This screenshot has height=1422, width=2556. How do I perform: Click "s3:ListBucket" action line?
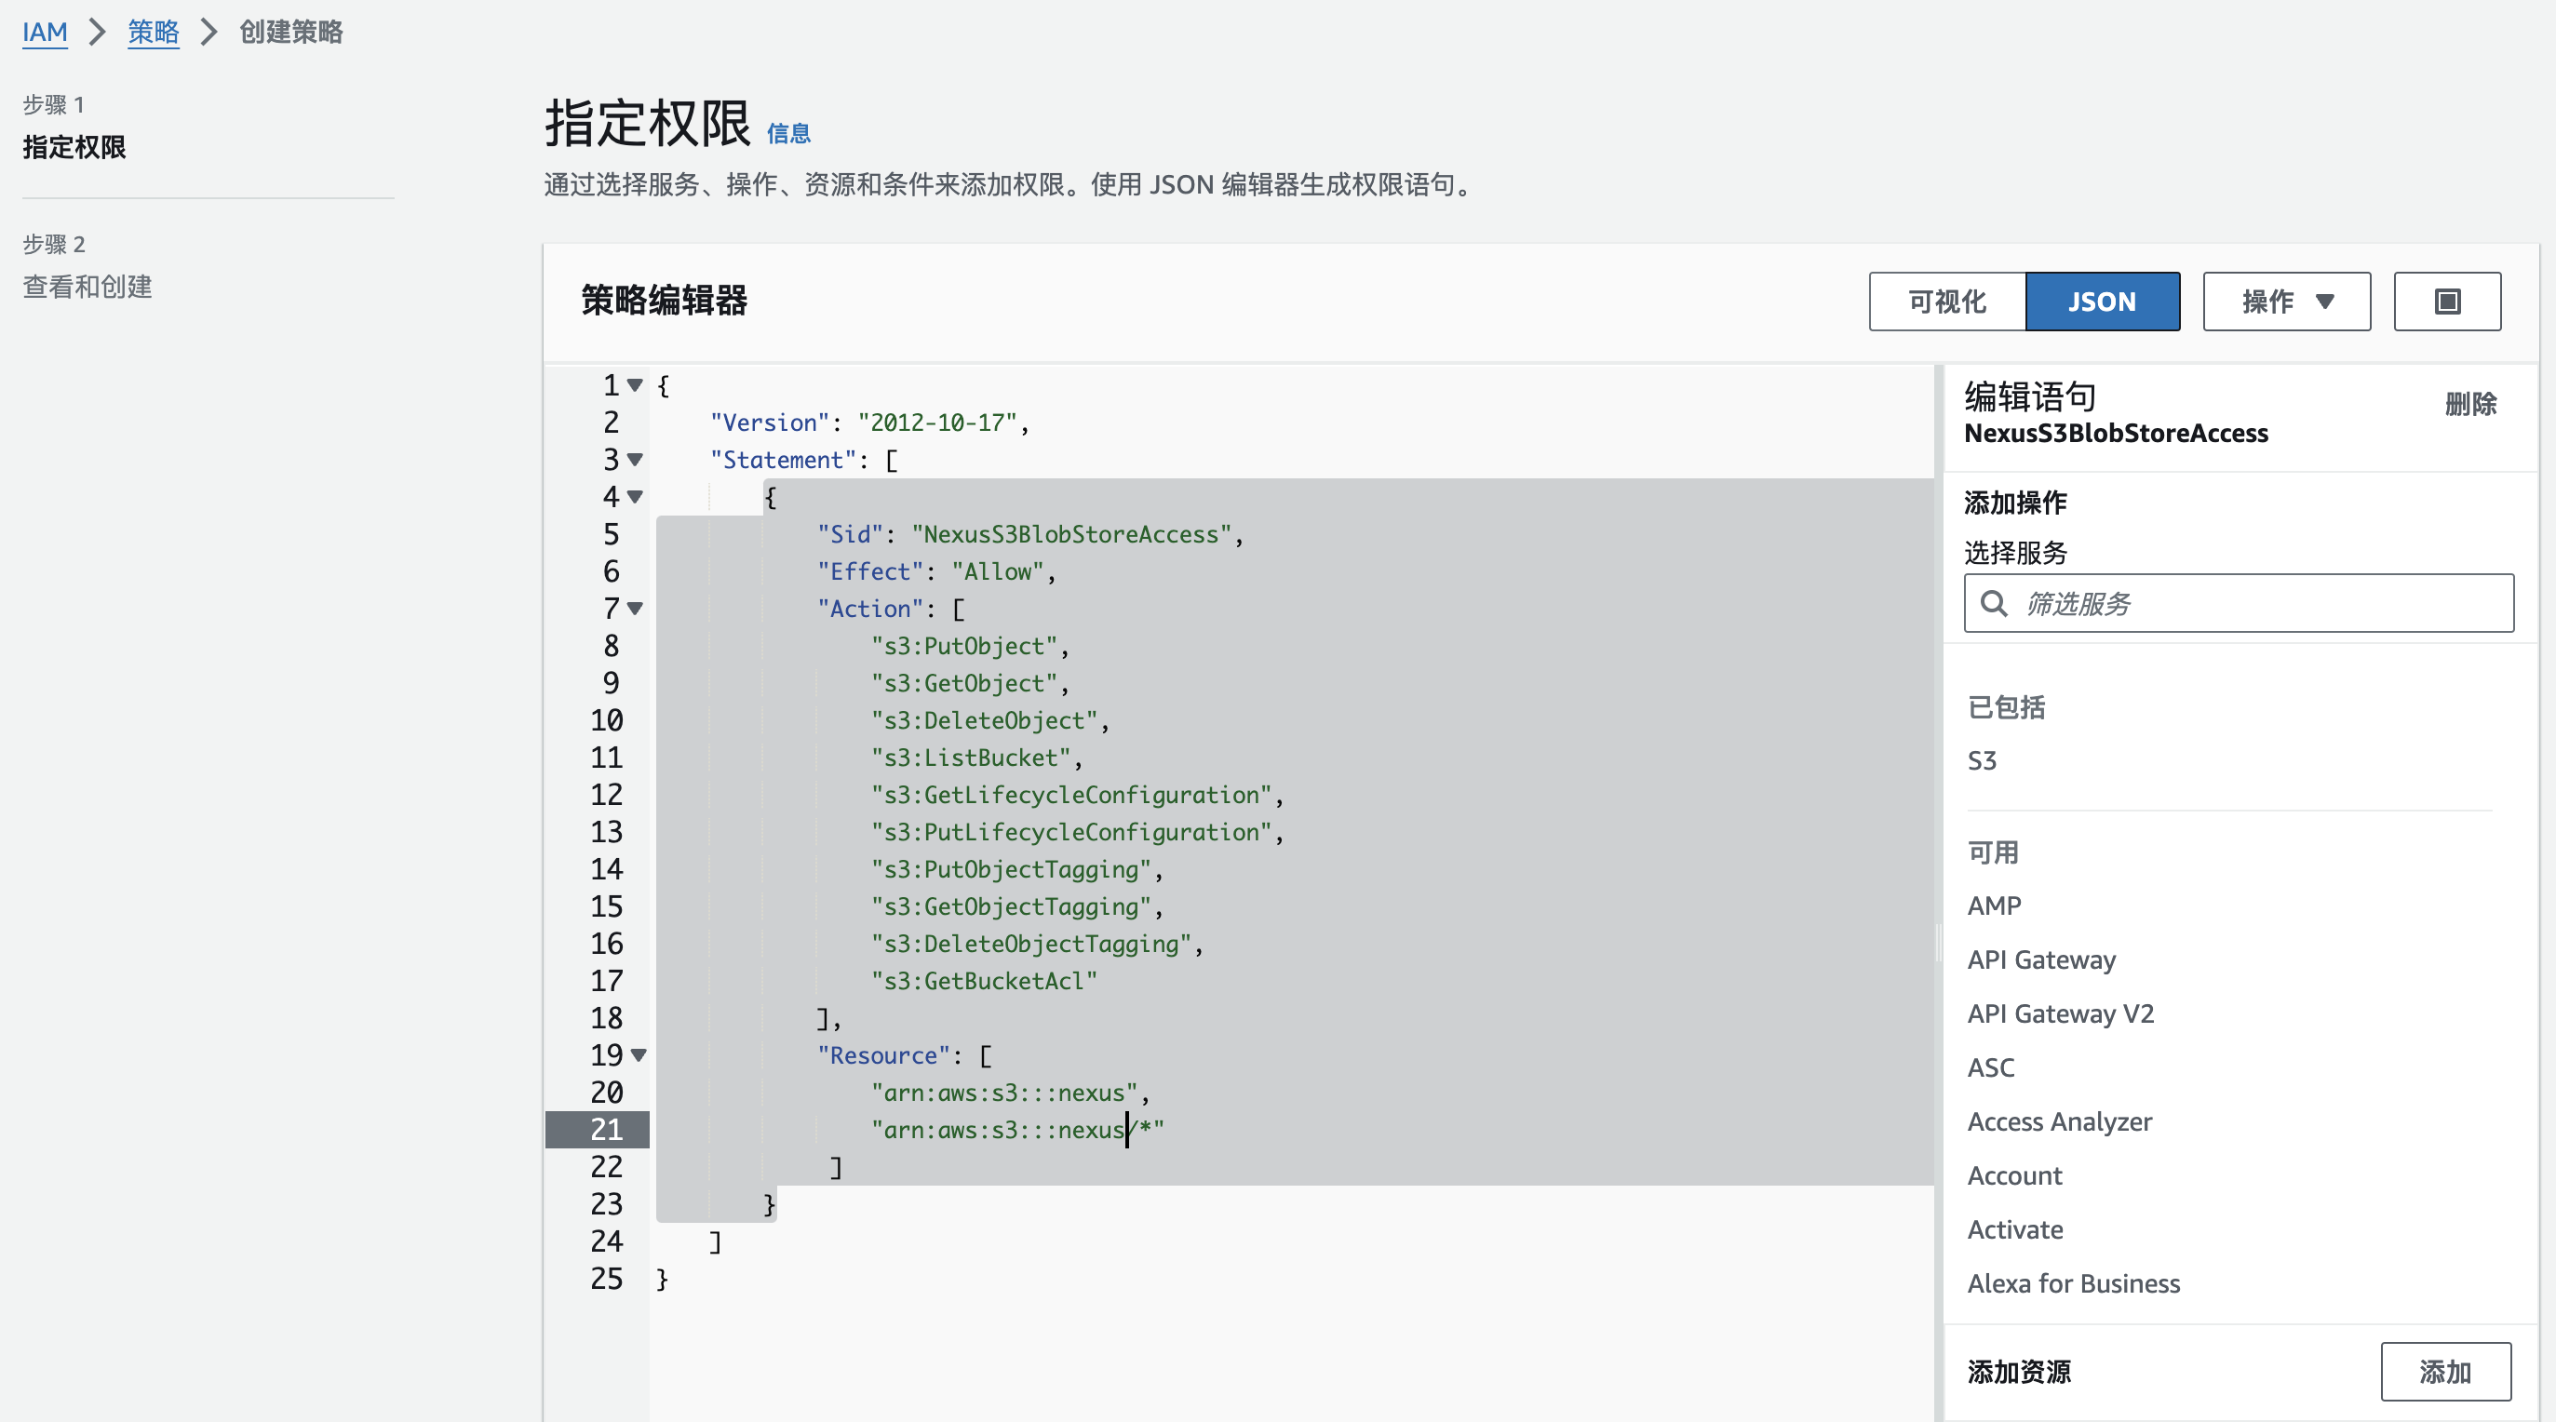(971, 758)
